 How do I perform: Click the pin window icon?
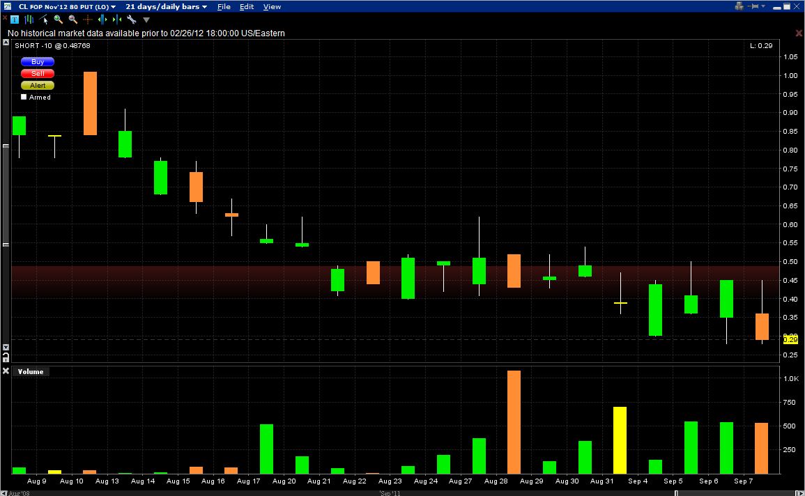coord(753,6)
